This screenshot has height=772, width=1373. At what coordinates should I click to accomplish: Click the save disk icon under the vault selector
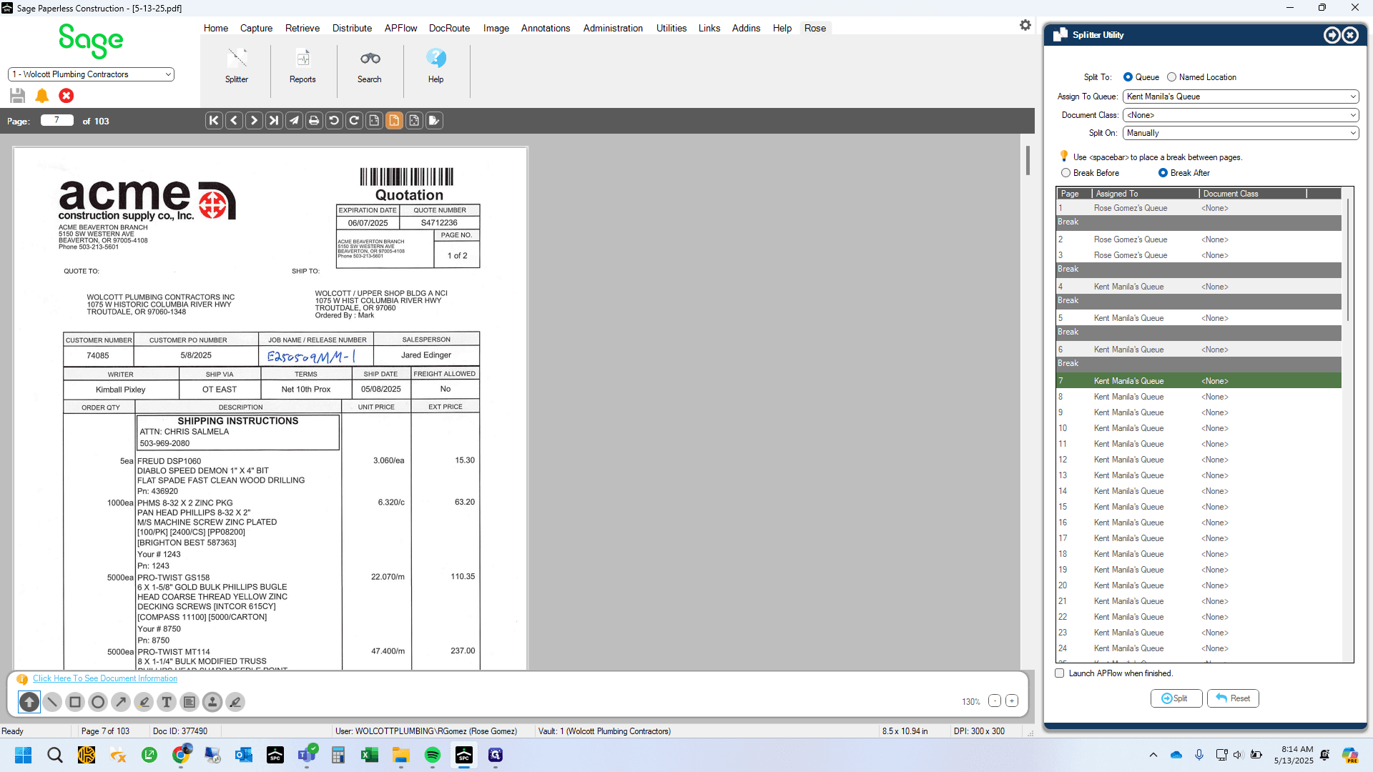point(18,96)
